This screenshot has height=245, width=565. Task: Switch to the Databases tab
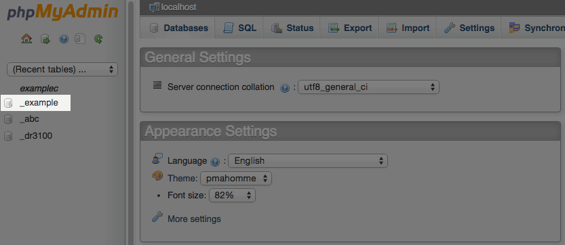point(177,28)
